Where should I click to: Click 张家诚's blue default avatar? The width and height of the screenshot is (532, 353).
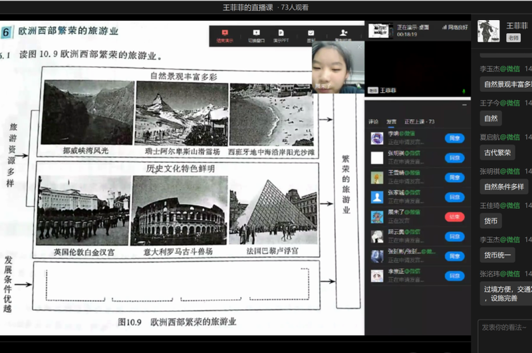click(377, 197)
